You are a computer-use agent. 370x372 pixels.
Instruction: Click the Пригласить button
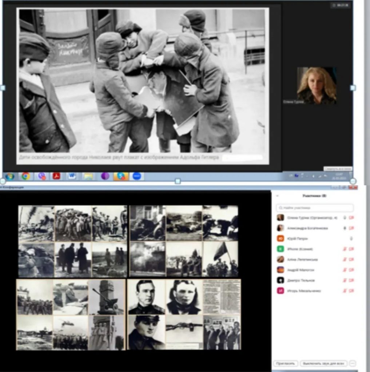click(x=286, y=364)
